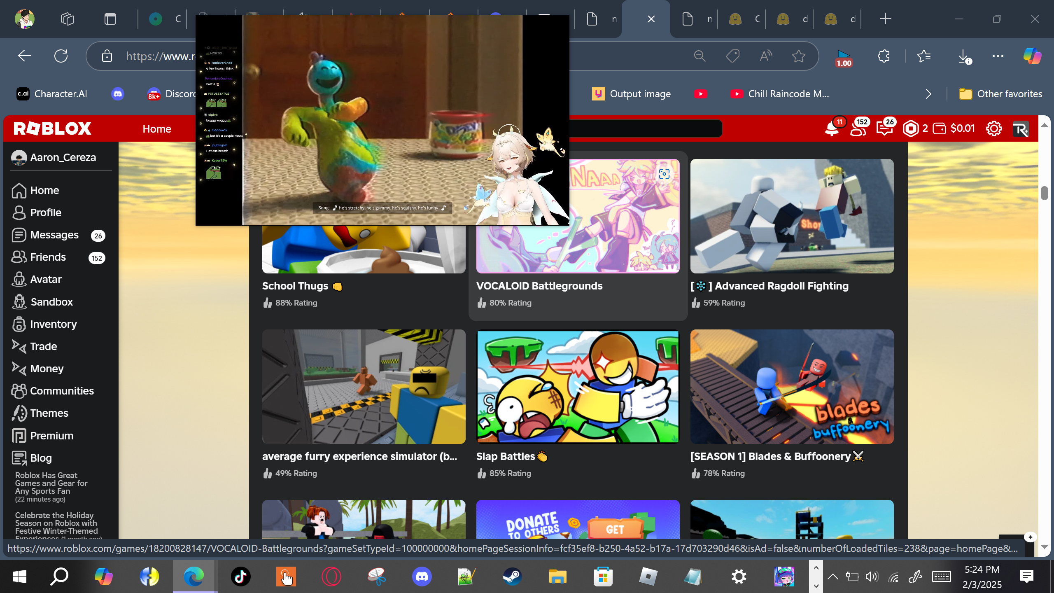Open friend requests icon in Roblox header
This screenshot has height=593, width=1054.
858,129
